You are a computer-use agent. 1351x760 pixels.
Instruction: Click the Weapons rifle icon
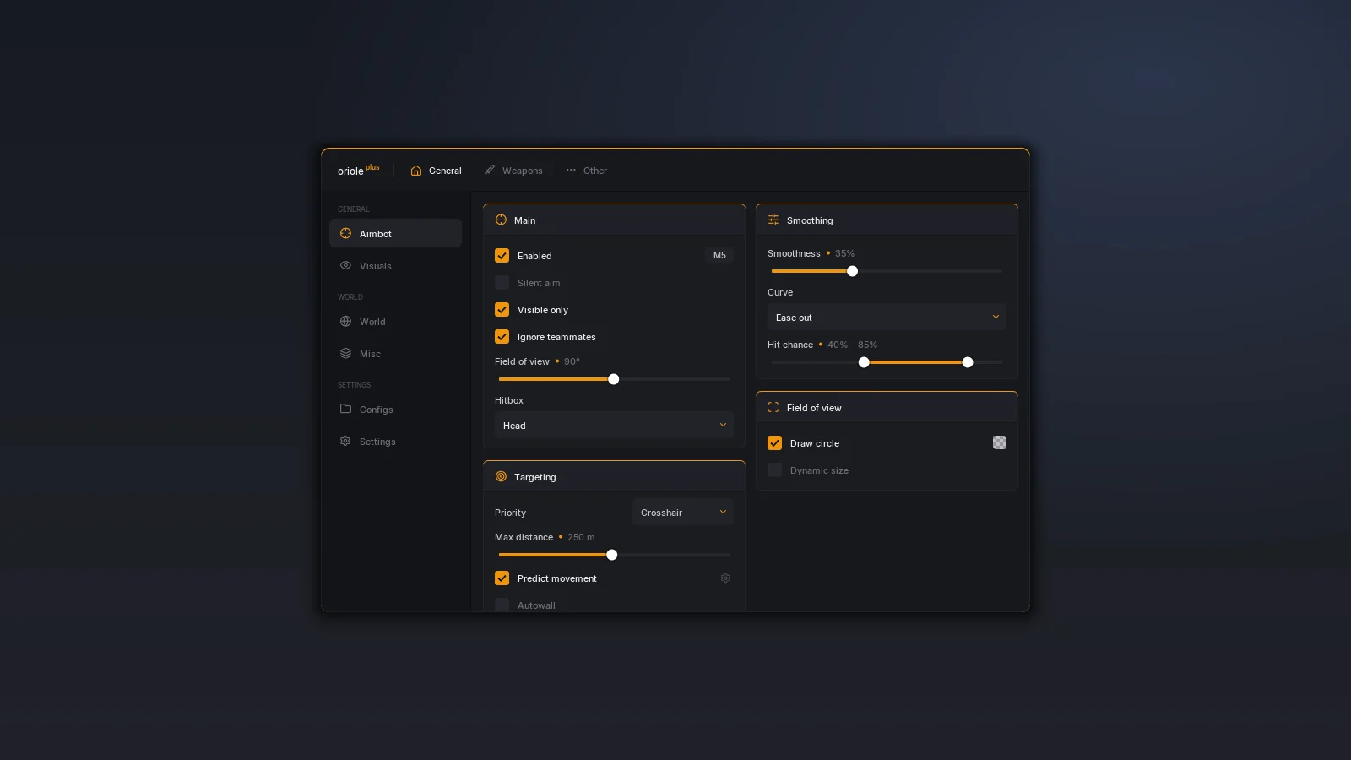pos(490,170)
